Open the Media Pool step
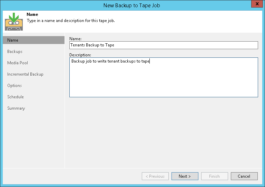 pos(18,63)
